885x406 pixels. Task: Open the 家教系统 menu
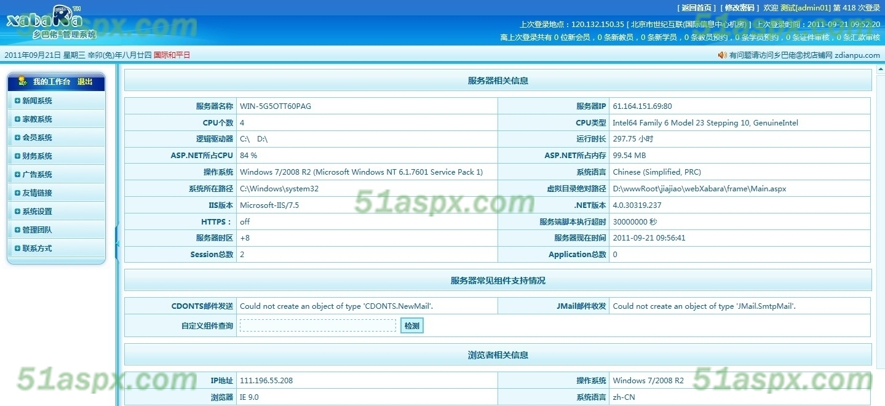point(37,119)
